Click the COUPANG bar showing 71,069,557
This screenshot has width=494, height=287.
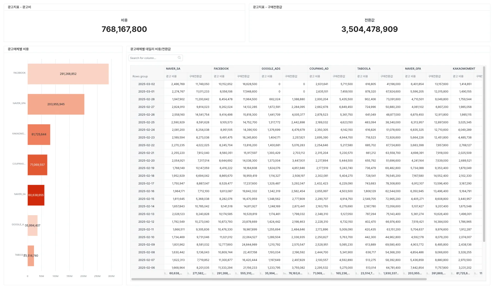pyautogui.click(x=37, y=165)
